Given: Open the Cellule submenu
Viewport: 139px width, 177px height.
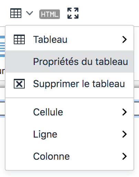Looking at the screenshot, I should 69,112.
